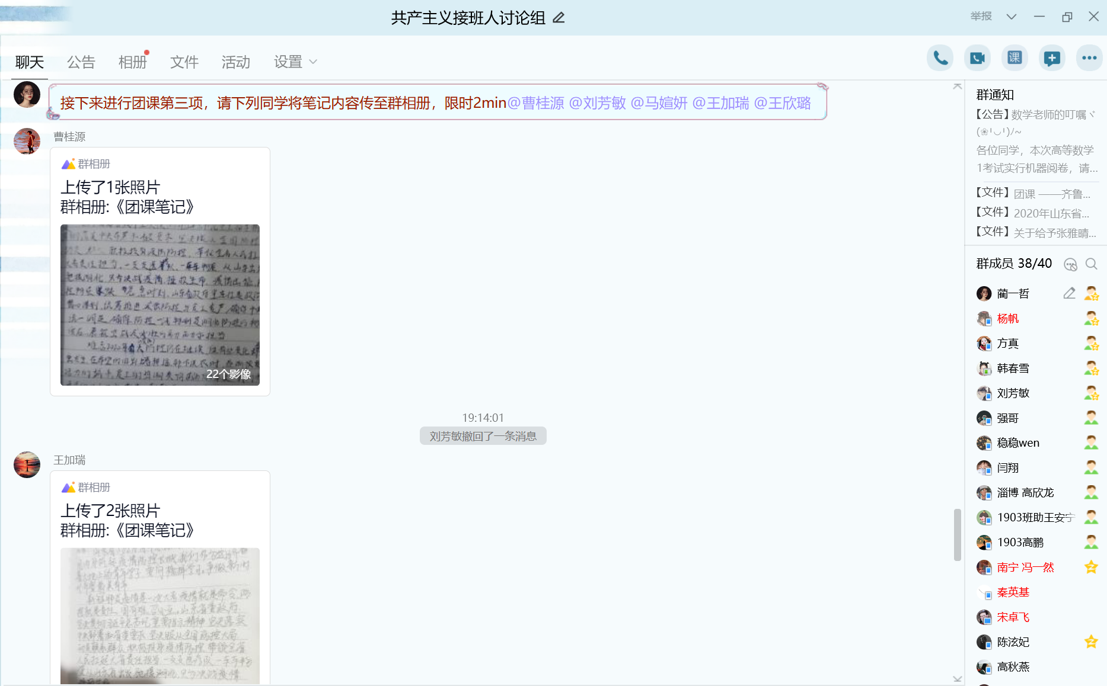1107x686 pixels.
Task: Edit the group name with pencil icon
Action: click(x=559, y=18)
